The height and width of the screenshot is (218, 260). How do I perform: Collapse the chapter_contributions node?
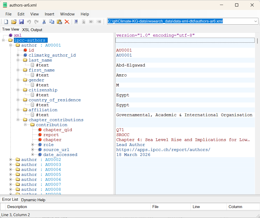coord(18,120)
